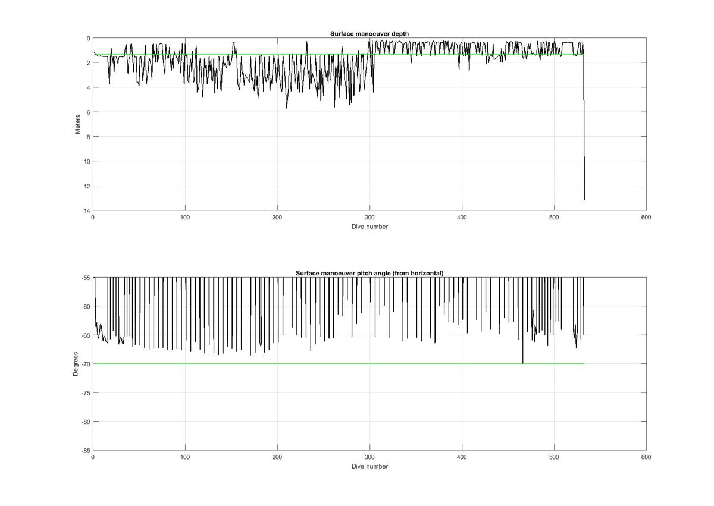Click the 'Dive number' label under the pitch plot
This screenshot has width=714, height=506.
(x=369, y=466)
